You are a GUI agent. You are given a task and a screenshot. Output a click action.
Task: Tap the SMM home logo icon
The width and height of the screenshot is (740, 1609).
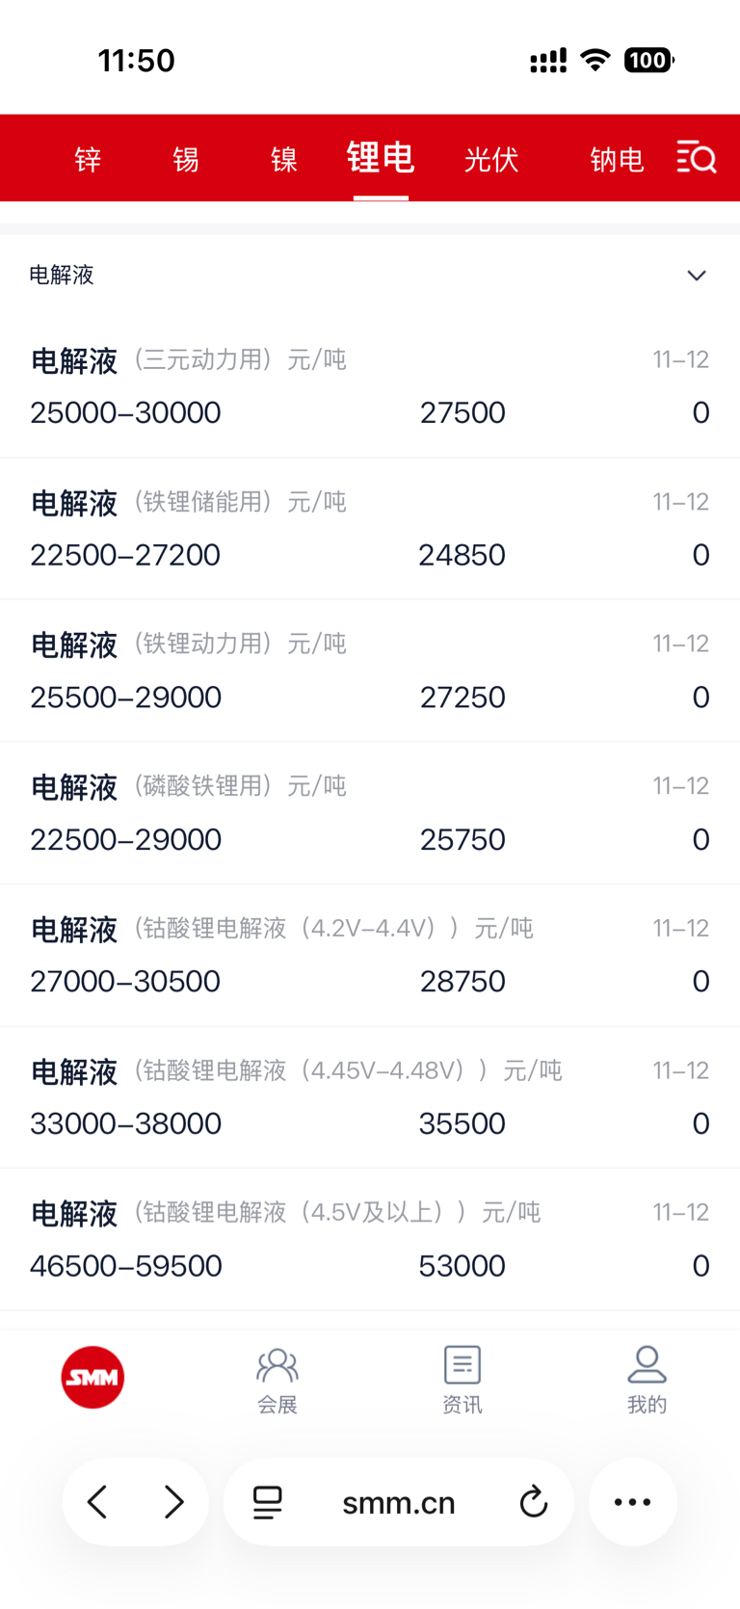point(92,1377)
